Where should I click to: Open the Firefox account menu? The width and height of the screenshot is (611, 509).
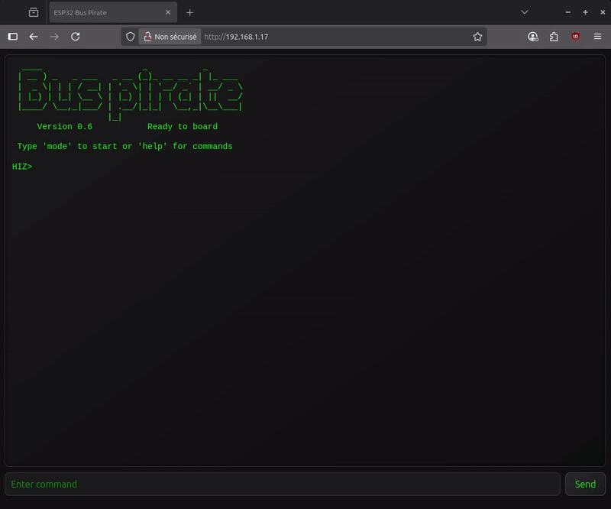tap(533, 37)
